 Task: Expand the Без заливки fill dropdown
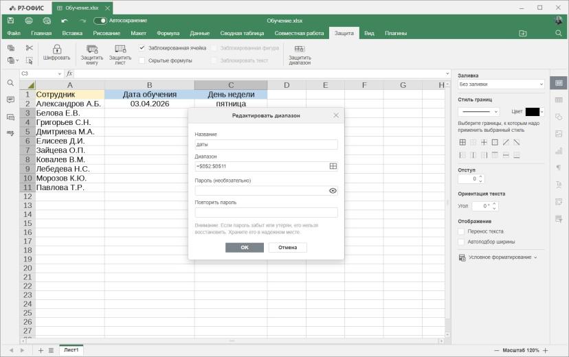501,84
